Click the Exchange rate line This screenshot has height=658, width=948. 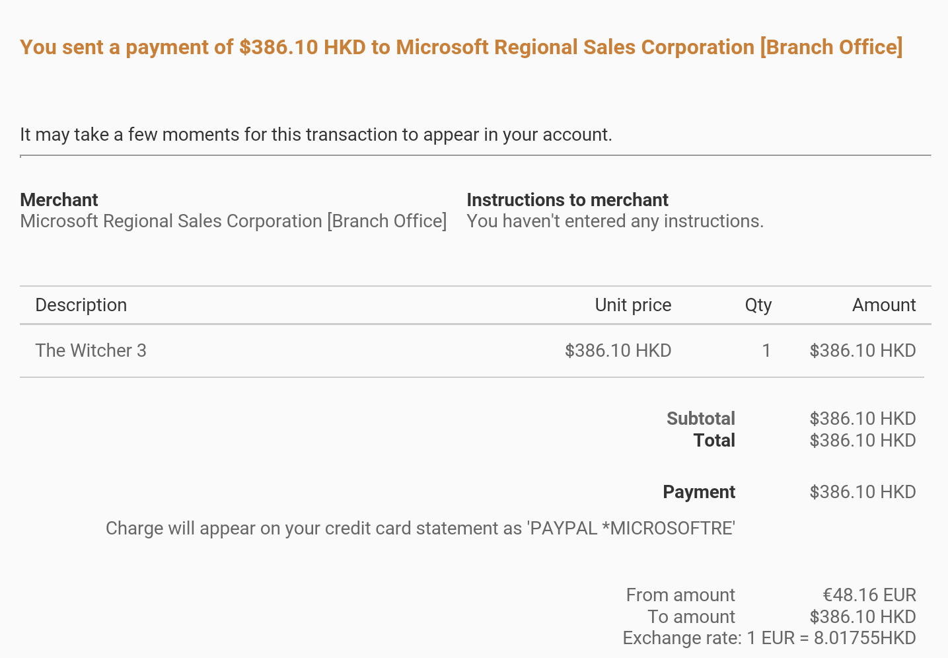tap(769, 638)
